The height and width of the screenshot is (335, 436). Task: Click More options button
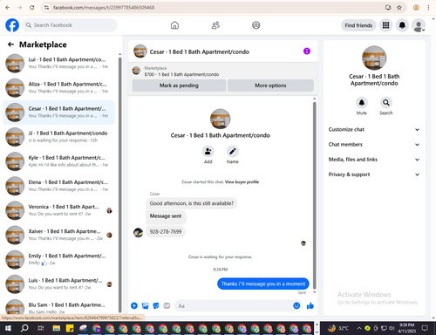tap(270, 85)
